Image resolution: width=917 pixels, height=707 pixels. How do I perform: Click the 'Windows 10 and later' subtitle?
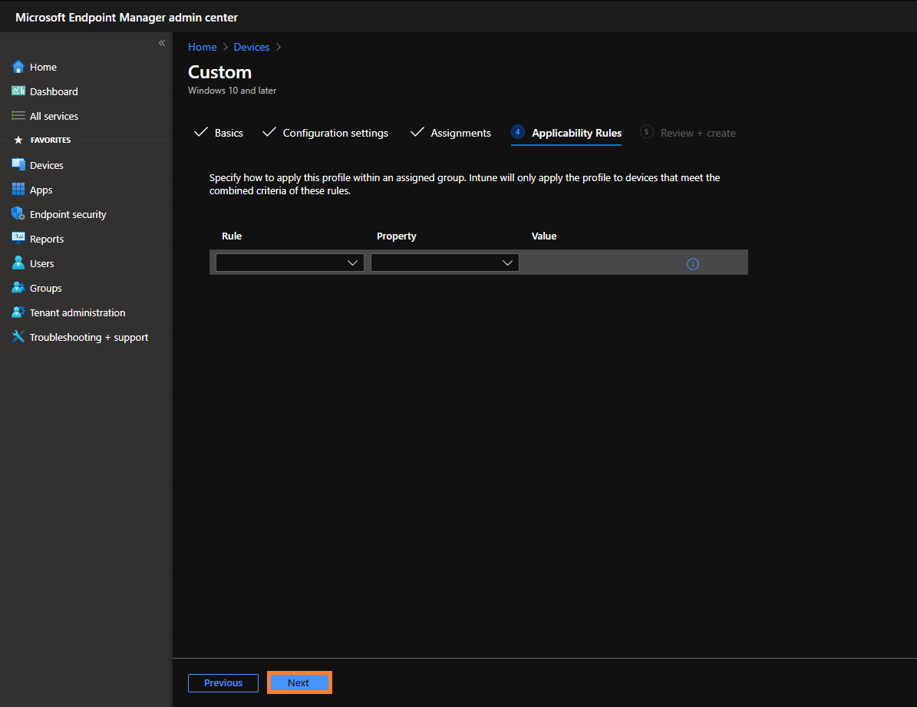pyautogui.click(x=233, y=90)
